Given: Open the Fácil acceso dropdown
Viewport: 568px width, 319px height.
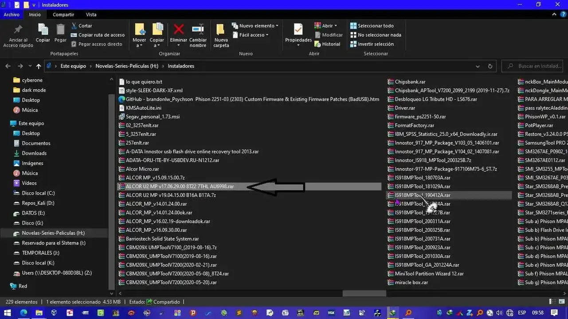Looking at the screenshot, I should click(251, 35).
